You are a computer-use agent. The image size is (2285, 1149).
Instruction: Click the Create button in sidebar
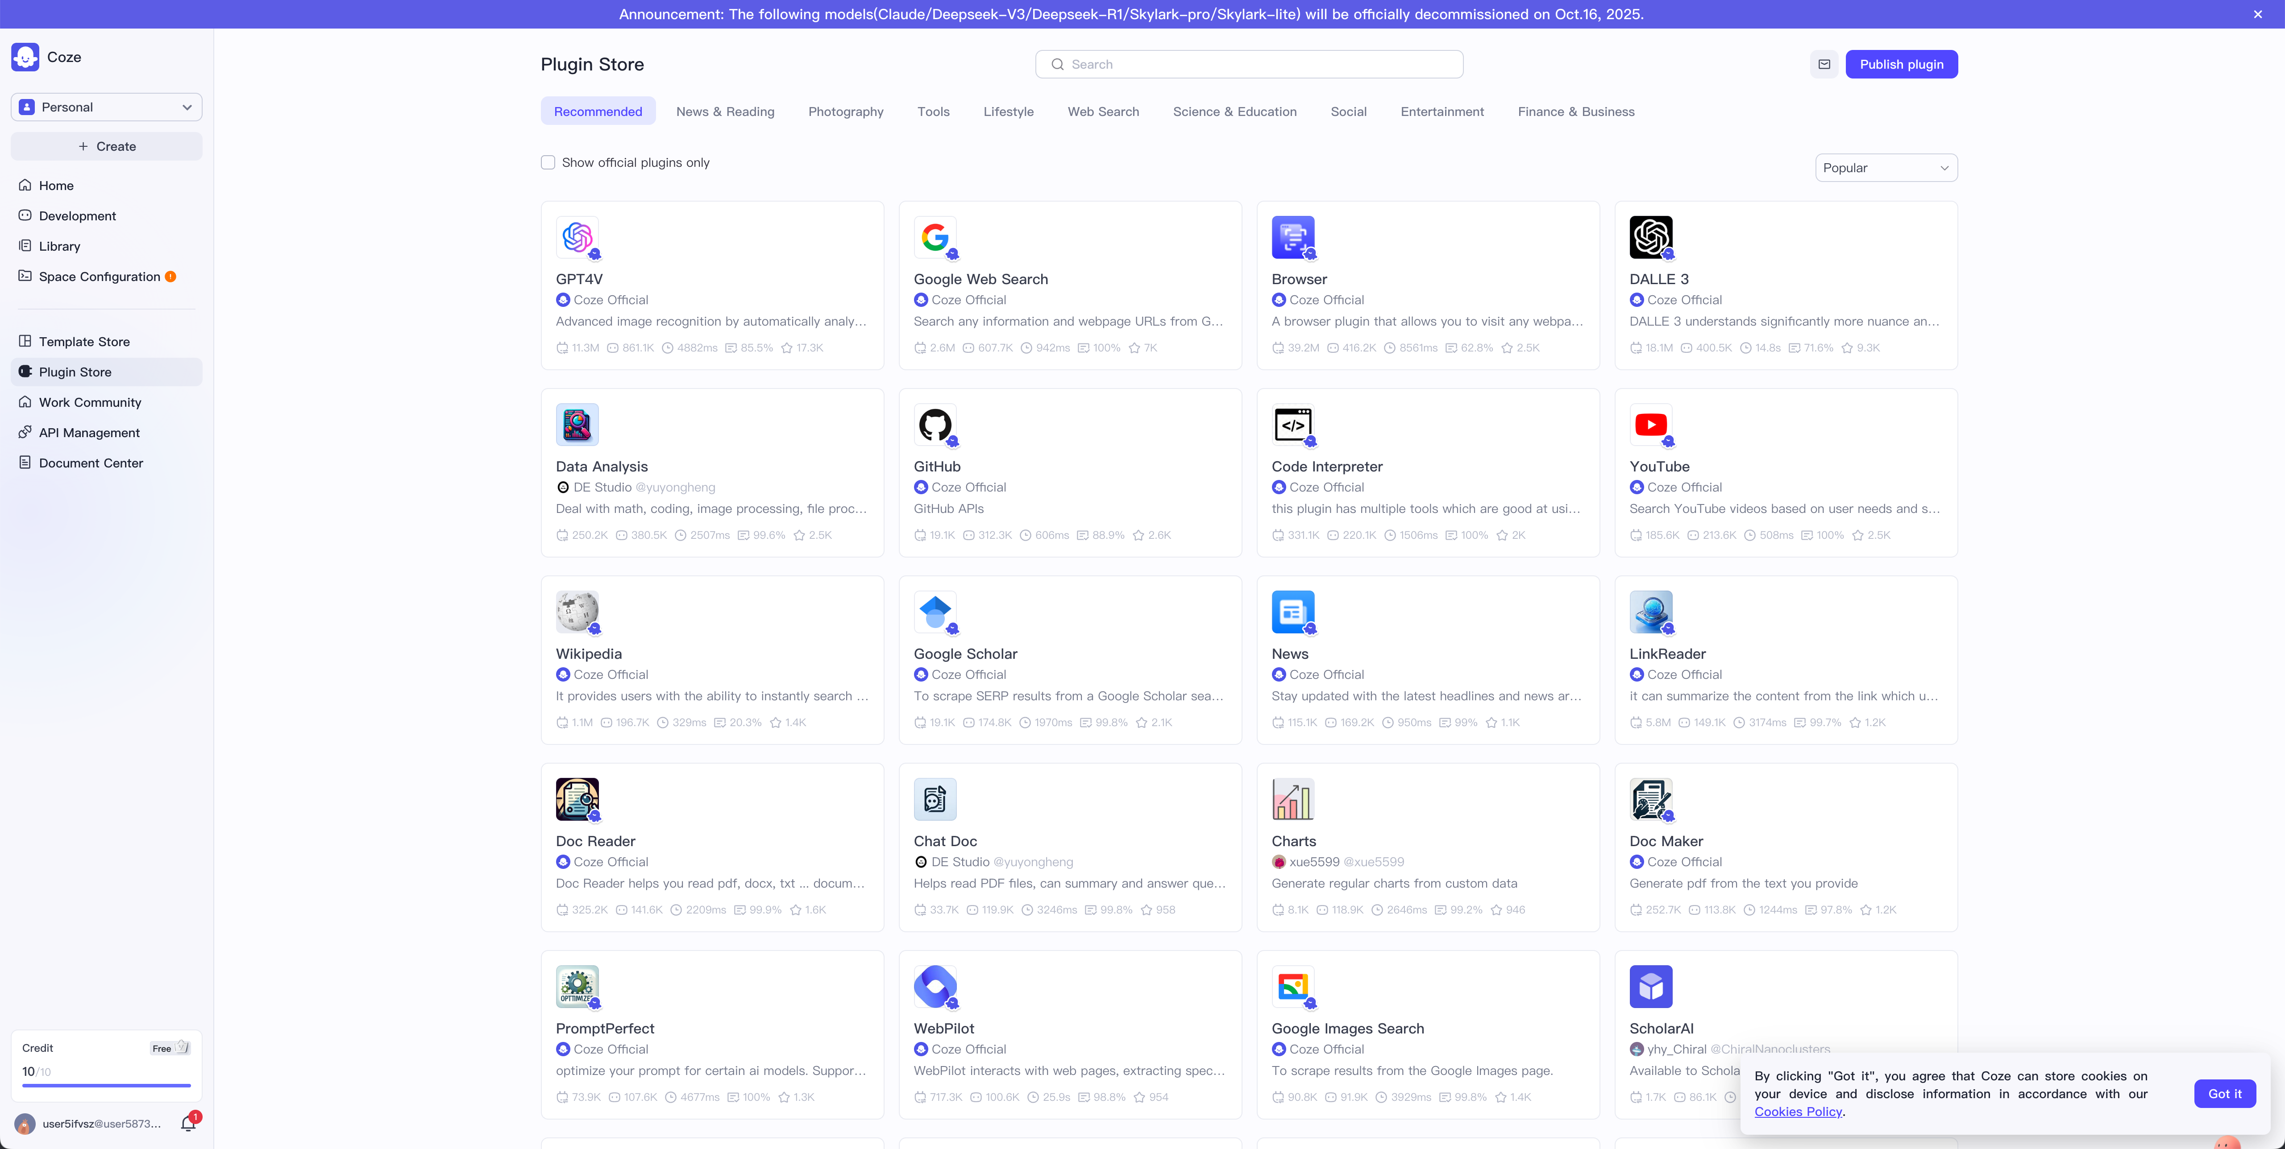(x=107, y=146)
